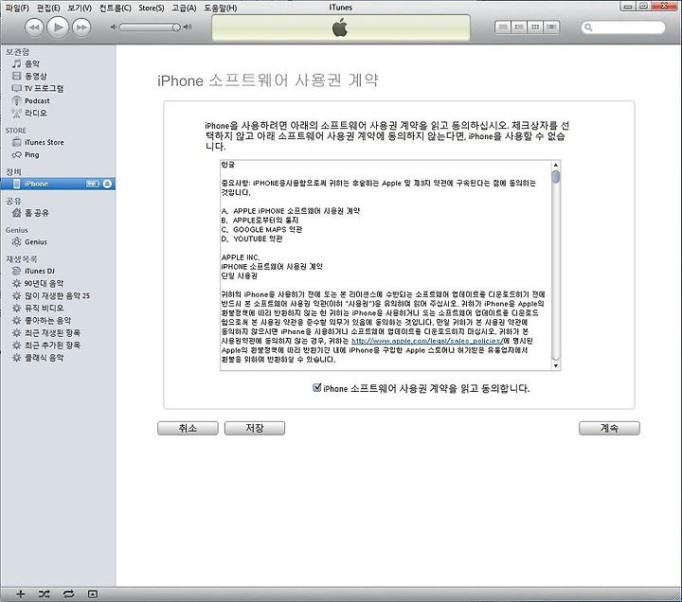Click the license text scroll up arrow
Viewport: 682px width, 602px height.
pos(555,165)
